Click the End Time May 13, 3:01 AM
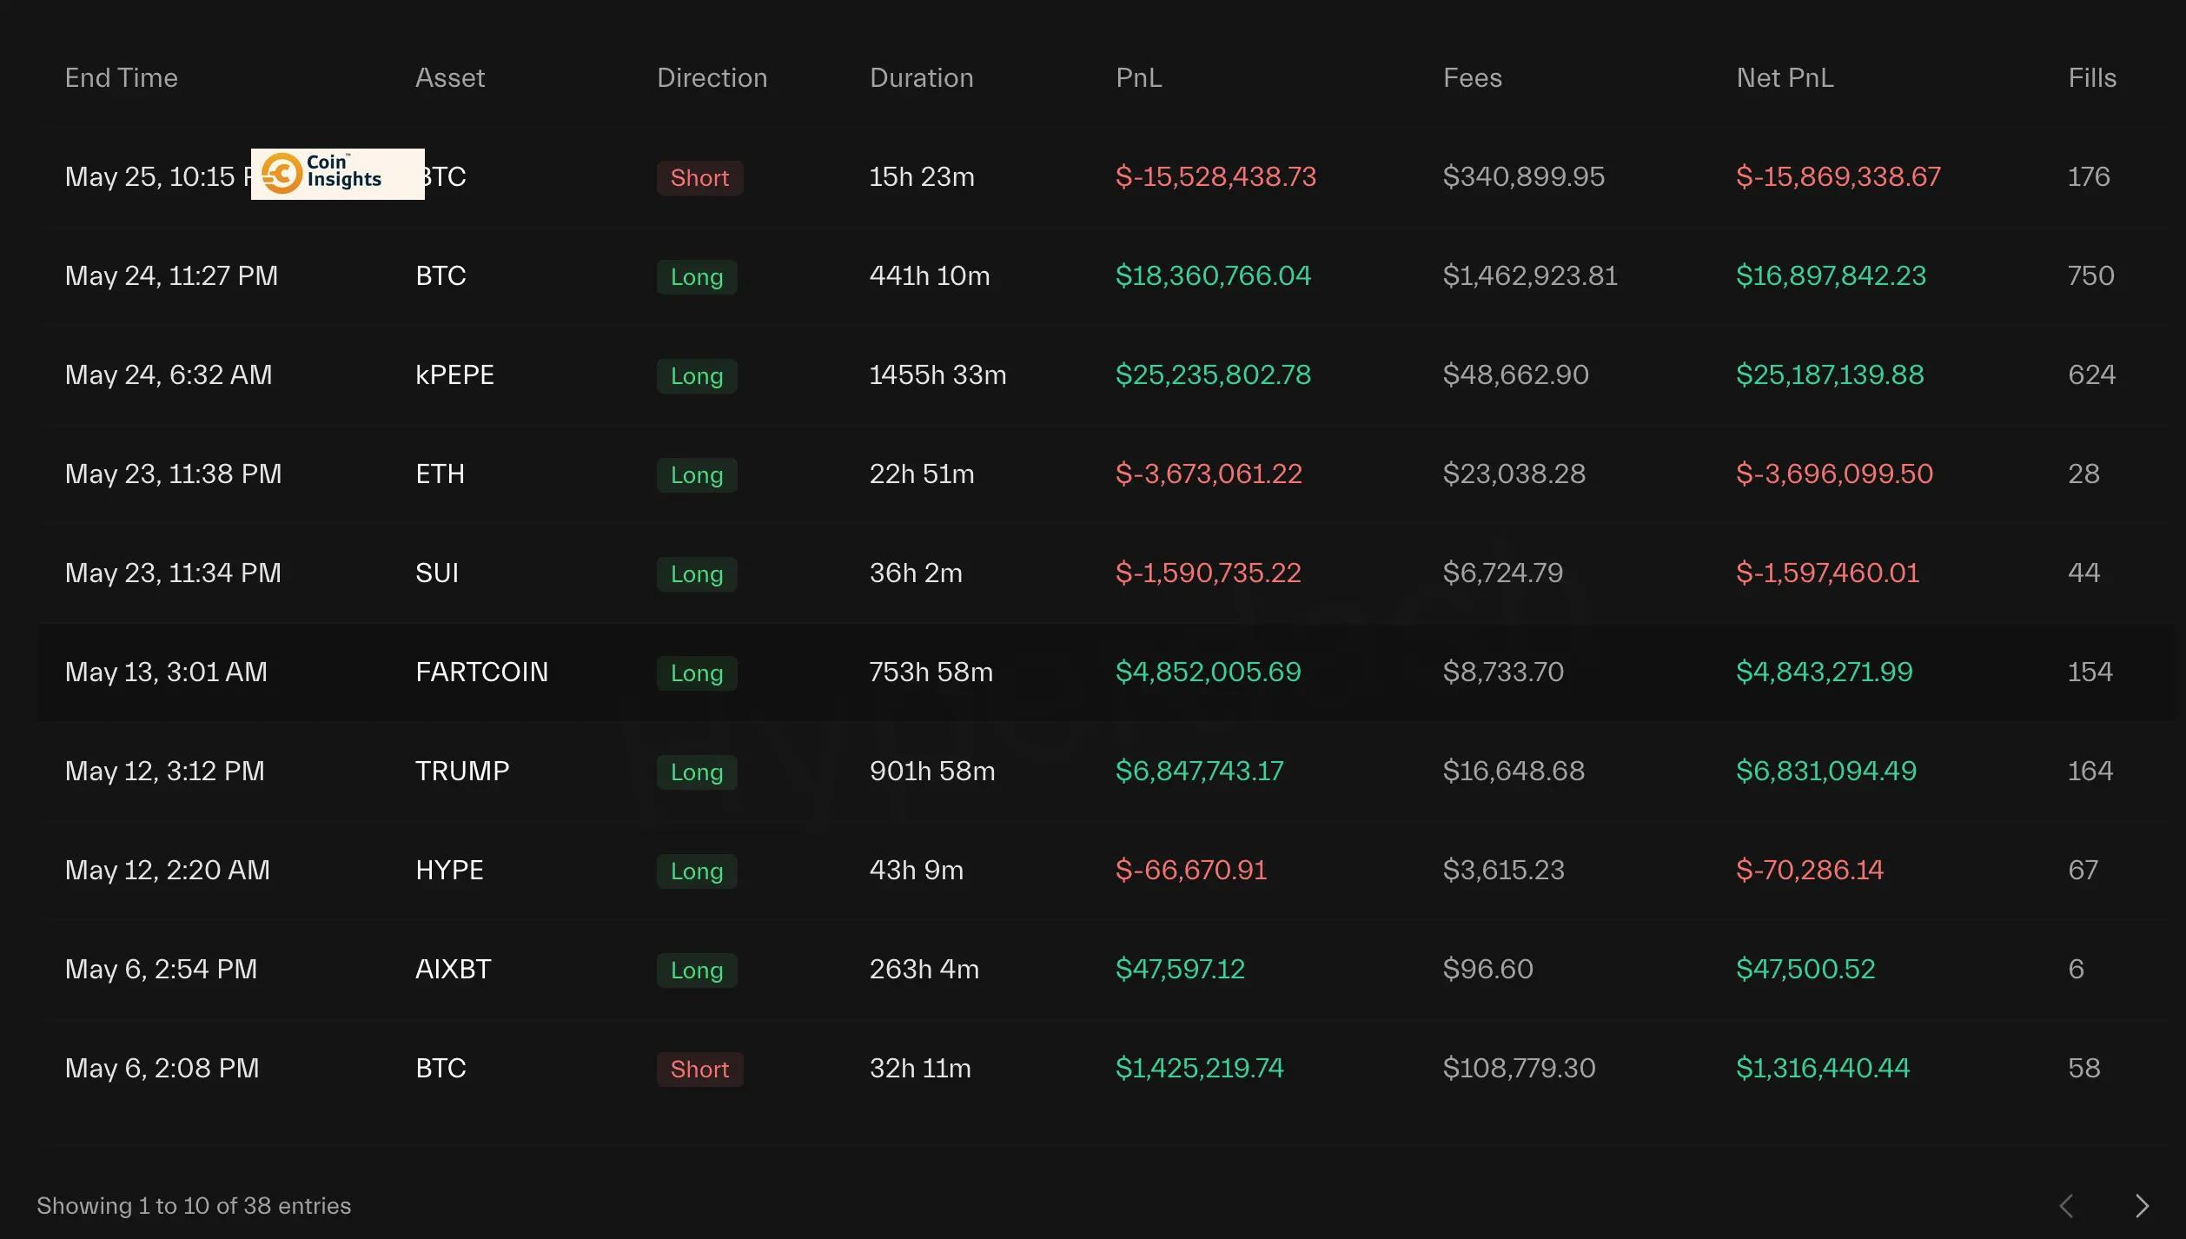 coord(166,672)
